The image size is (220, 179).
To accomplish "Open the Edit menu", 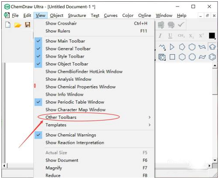I will [27, 15].
